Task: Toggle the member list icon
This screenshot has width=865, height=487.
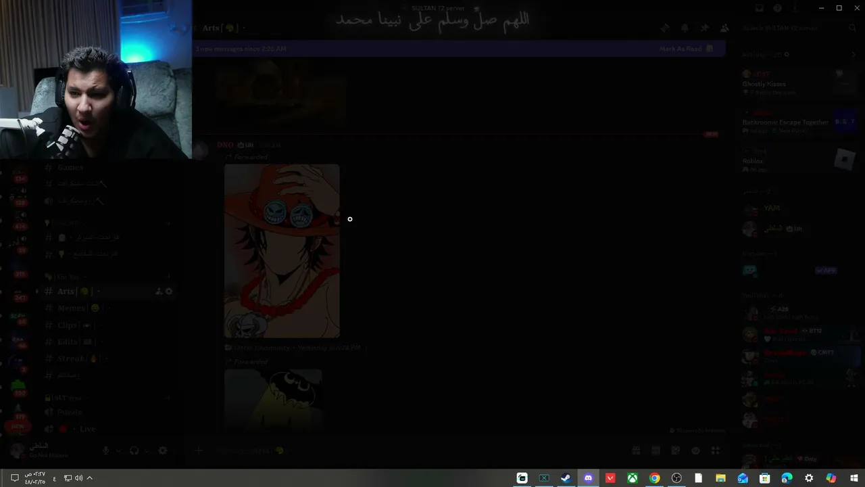Action: pos(724,28)
